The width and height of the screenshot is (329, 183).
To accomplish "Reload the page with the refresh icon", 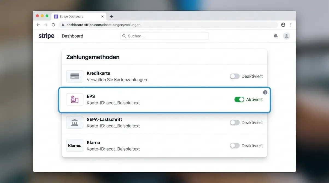I will coord(53,25).
